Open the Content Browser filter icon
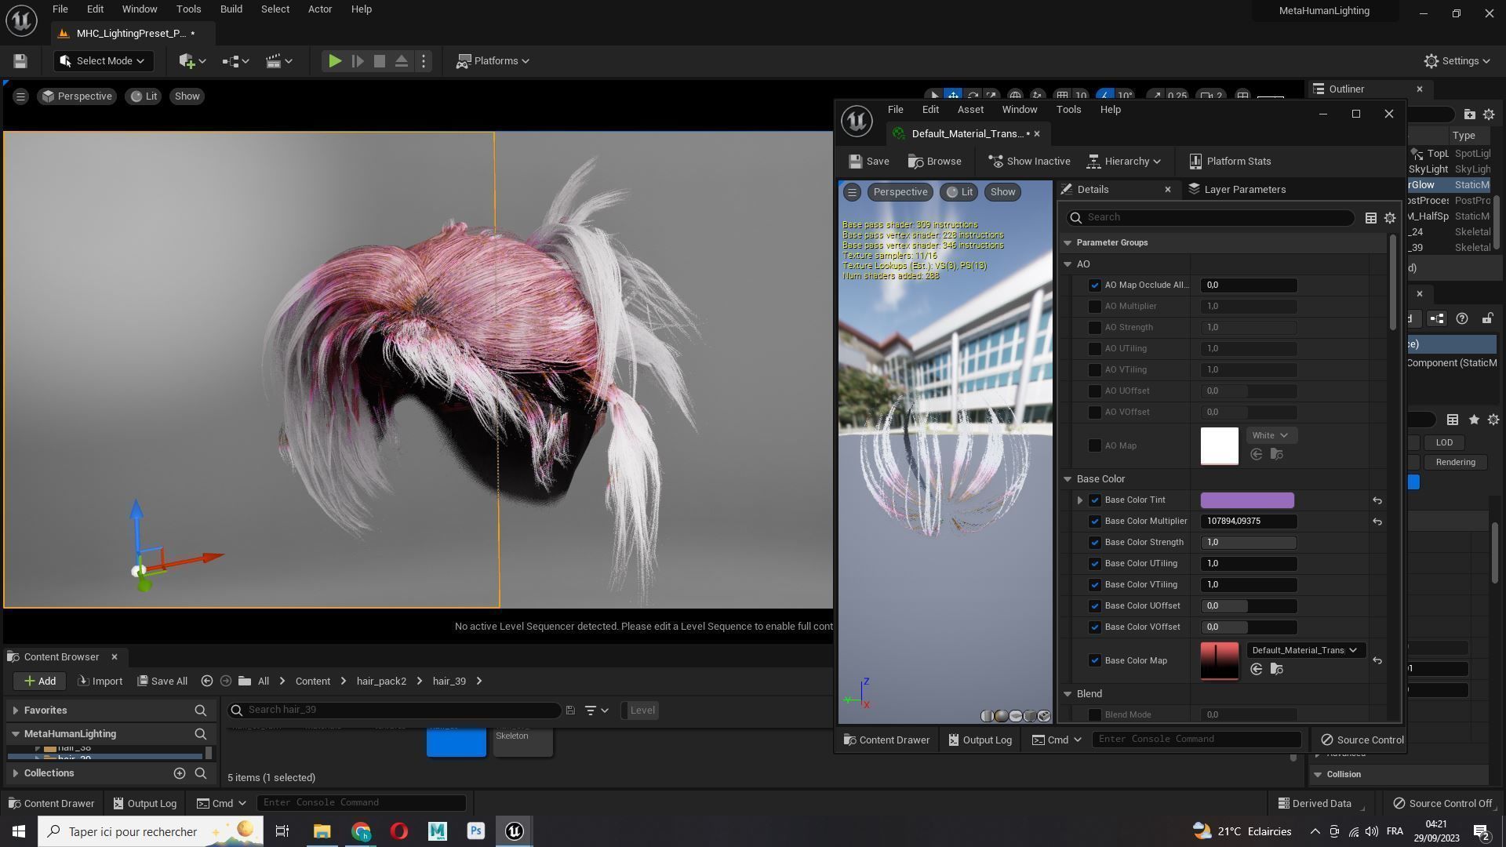This screenshot has width=1506, height=847. click(x=591, y=711)
